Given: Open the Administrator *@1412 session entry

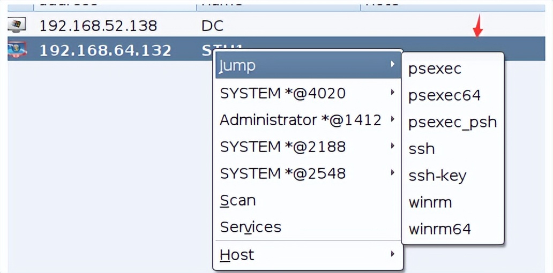Looking at the screenshot, I should 308,120.
